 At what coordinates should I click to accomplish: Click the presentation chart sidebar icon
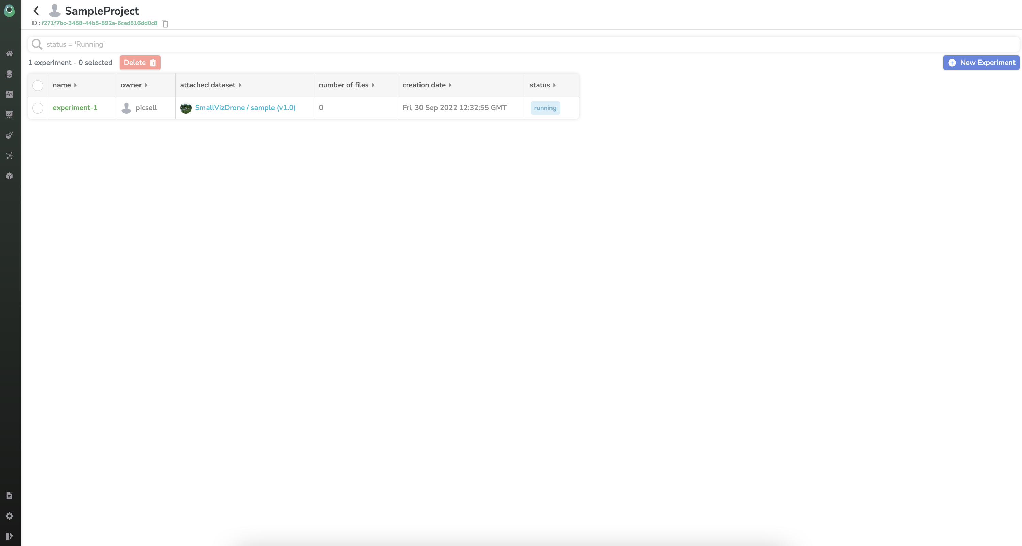10,115
